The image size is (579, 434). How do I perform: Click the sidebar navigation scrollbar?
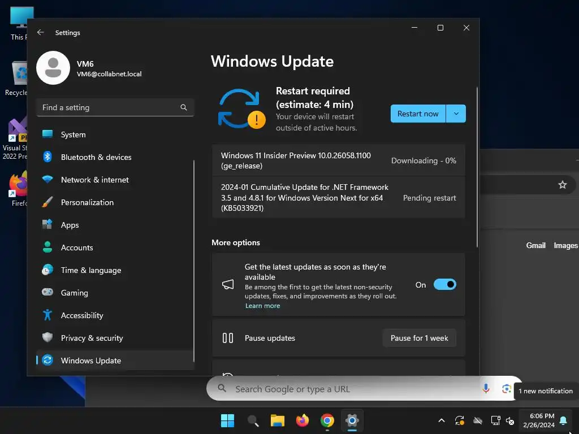click(x=194, y=260)
